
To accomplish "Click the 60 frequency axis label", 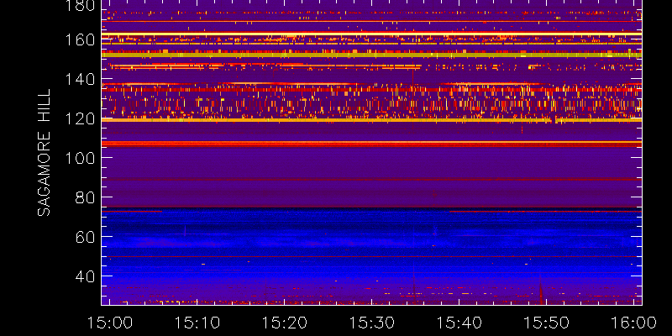I will [85, 237].
